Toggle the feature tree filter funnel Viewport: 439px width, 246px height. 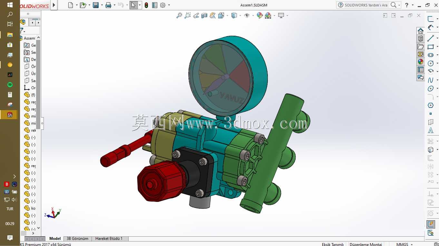[22, 31]
